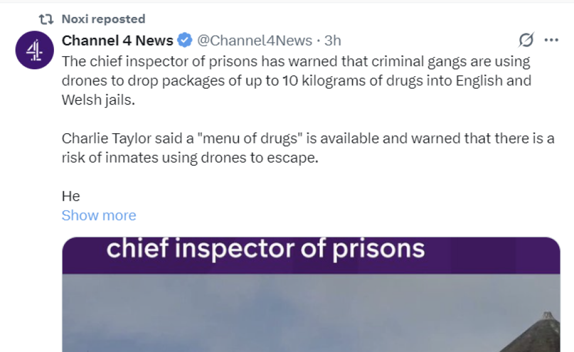This screenshot has width=574, height=352.
Task: Click the Channel 4 News display name
Action: pyautogui.click(x=117, y=40)
